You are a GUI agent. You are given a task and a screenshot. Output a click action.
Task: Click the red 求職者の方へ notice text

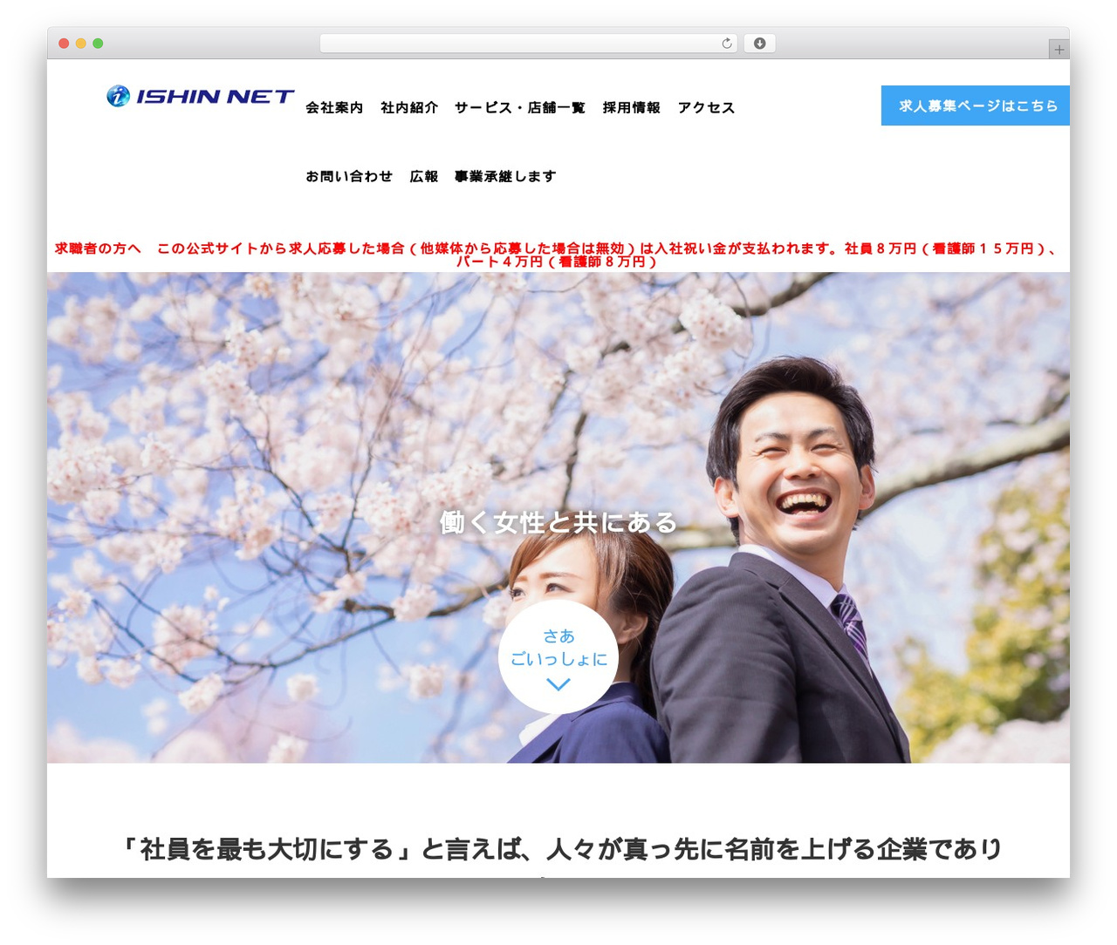click(x=558, y=255)
